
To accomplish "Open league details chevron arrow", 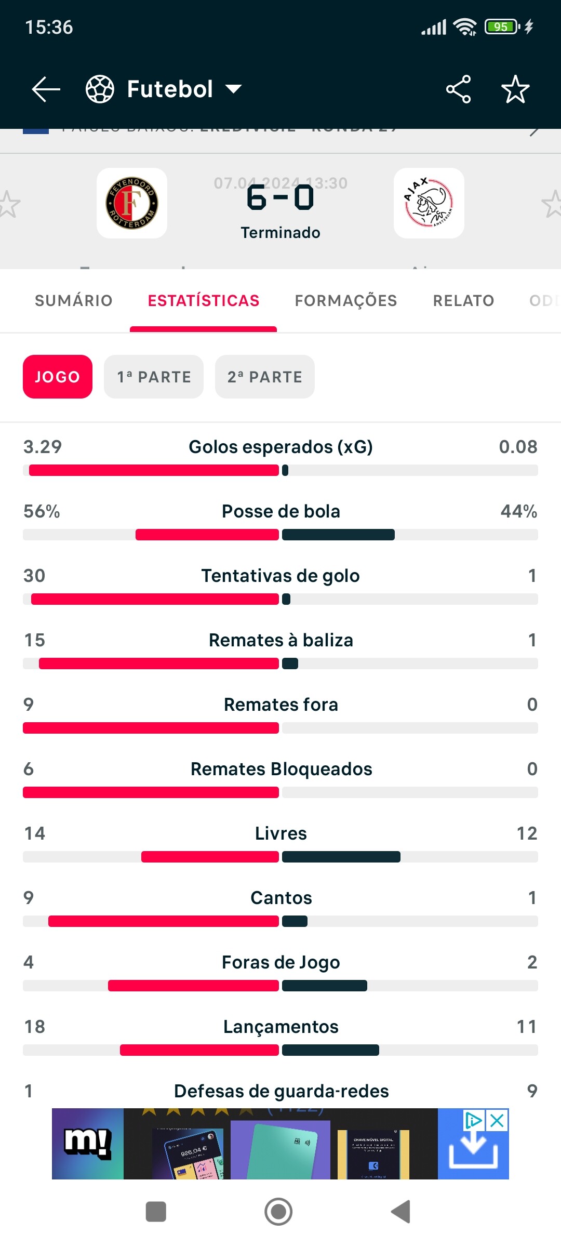I will 534,131.
